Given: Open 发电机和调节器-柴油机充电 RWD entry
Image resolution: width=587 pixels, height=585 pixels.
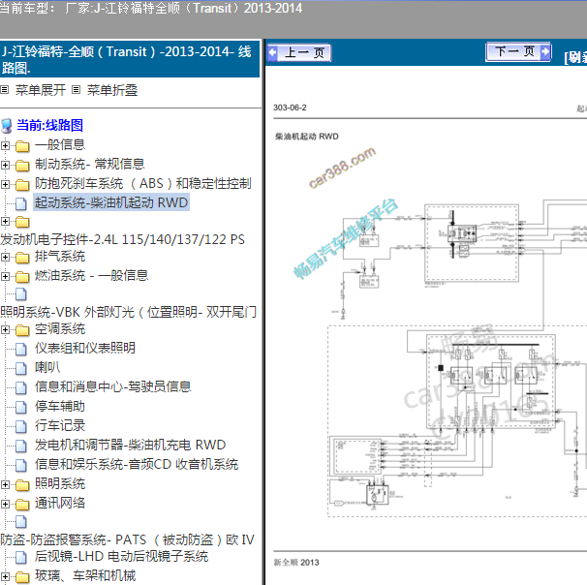Looking at the screenshot, I should 130,445.
